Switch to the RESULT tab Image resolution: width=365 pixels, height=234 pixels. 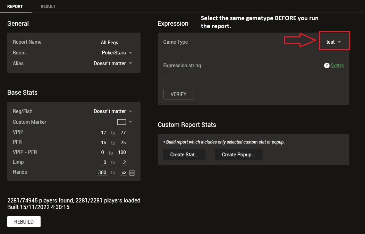pos(48,7)
